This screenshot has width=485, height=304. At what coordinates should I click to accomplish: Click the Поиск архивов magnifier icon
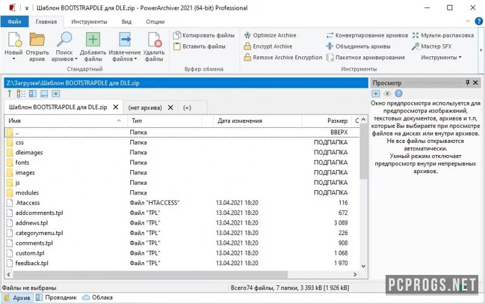(64, 40)
